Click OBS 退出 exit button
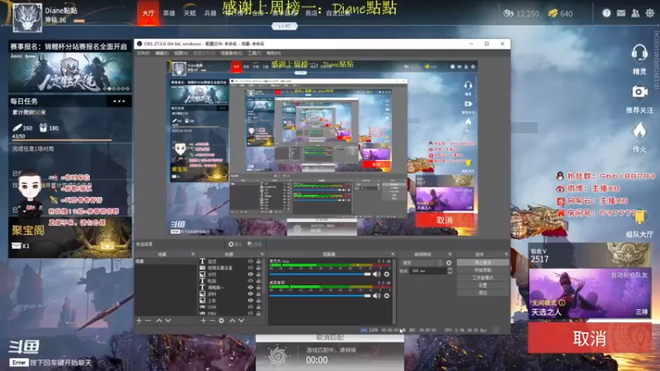 point(483,293)
